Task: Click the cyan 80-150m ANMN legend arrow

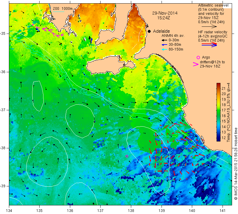Action: point(164,49)
